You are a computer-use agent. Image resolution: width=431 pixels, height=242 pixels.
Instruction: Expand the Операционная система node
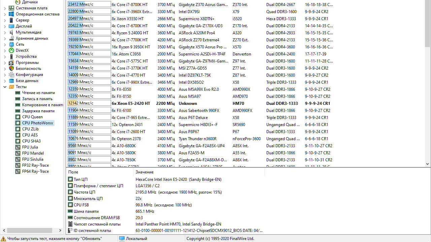[5, 14]
